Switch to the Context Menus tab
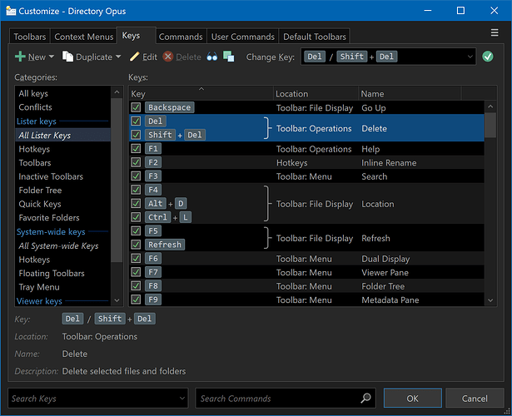The image size is (512, 416). (x=83, y=37)
